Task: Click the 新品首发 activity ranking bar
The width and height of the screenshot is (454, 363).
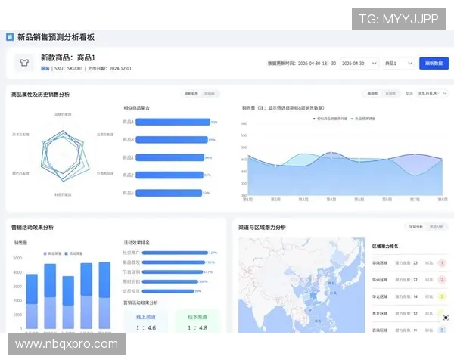Action: tap(173, 262)
